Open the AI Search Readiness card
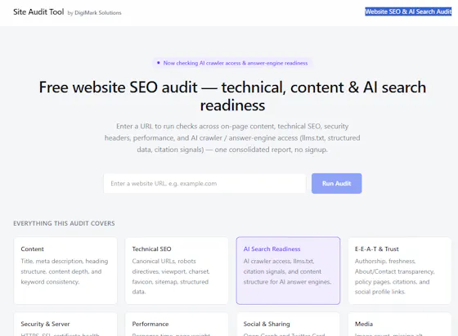Image resolution: width=458 pixels, height=336 pixels. 288,271
